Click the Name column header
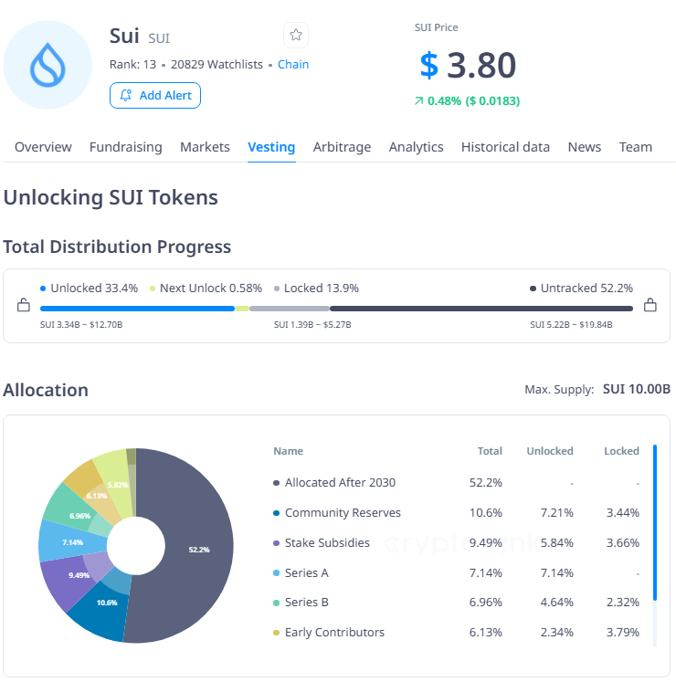This screenshot has height=682, width=676. click(288, 451)
